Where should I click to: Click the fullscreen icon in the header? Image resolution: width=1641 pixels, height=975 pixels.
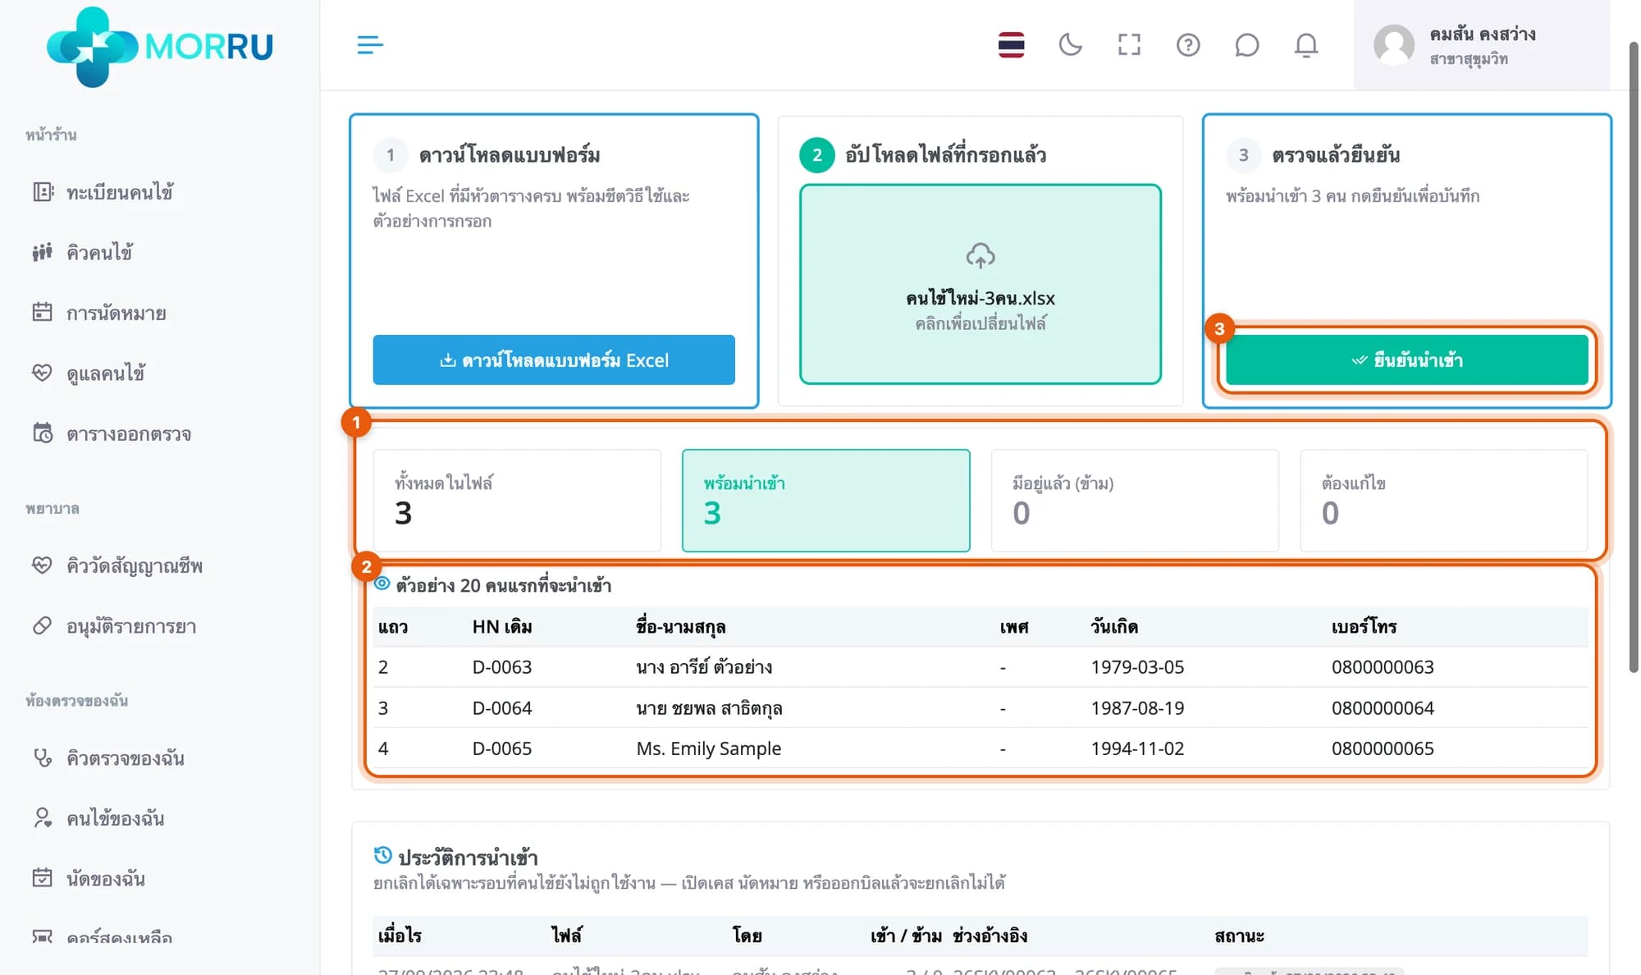pos(1129,45)
